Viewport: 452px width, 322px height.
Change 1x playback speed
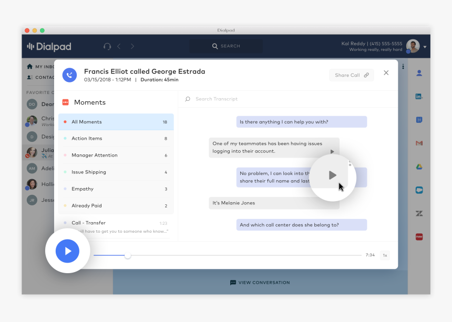click(385, 255)
